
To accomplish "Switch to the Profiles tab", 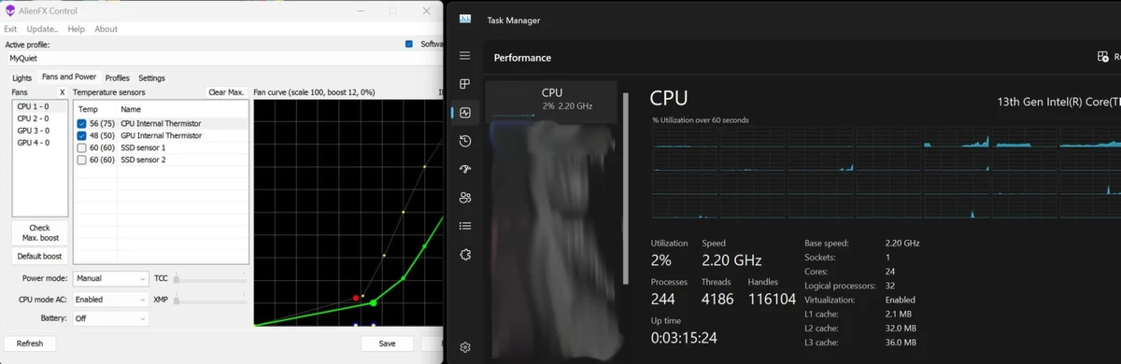I will (117, 78).
